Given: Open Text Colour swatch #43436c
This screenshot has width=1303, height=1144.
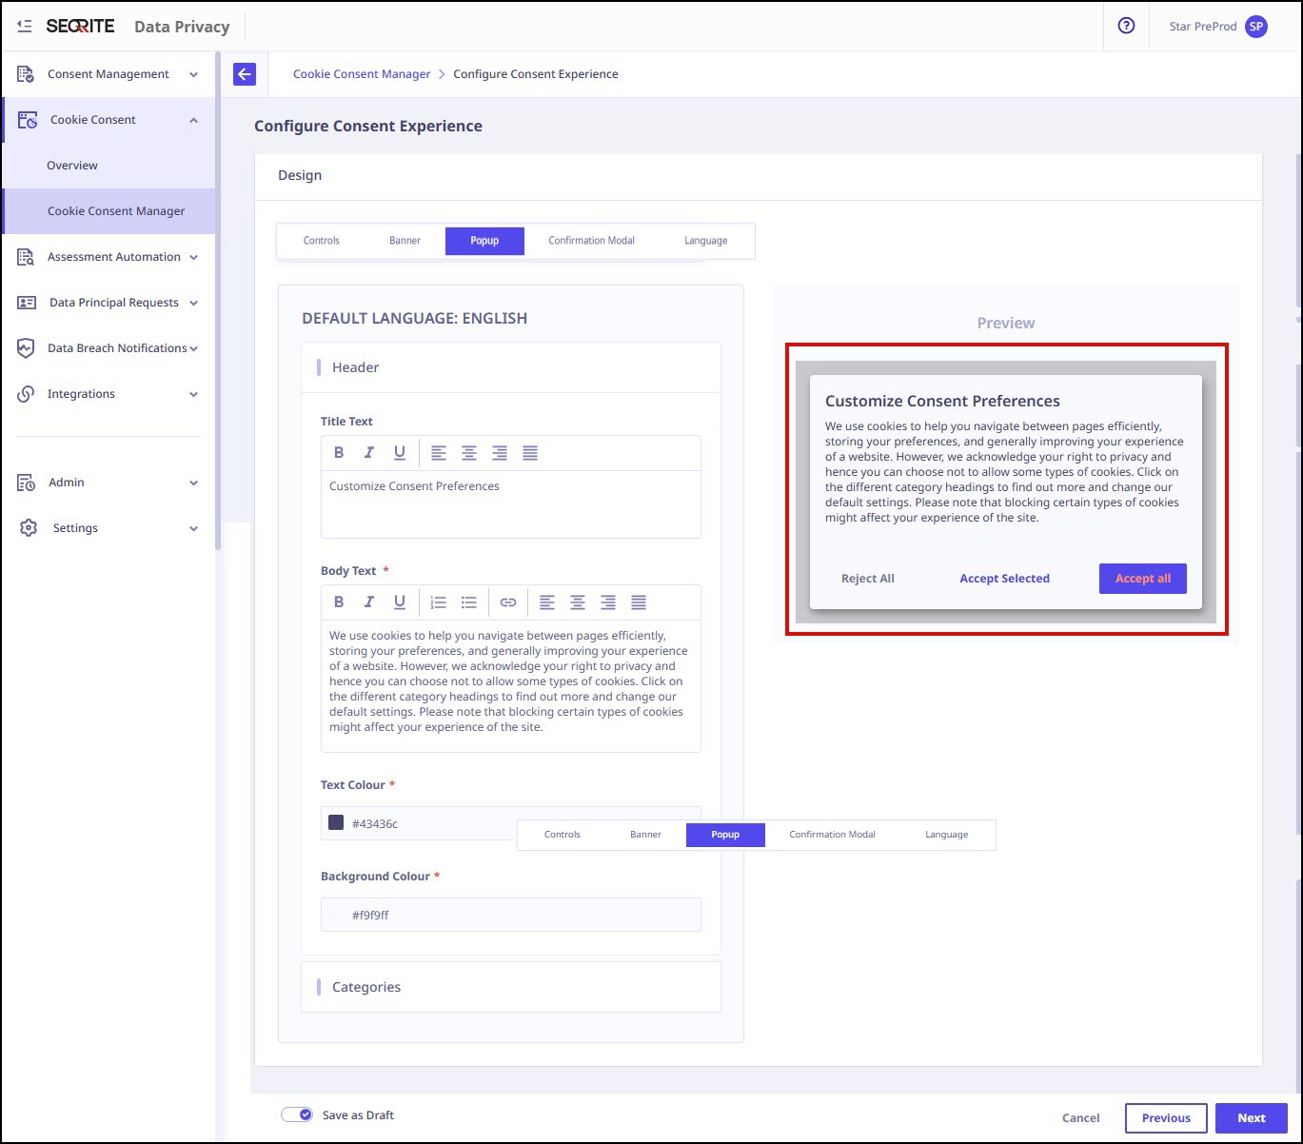Looking at the screenshot, I should point(336,822).
